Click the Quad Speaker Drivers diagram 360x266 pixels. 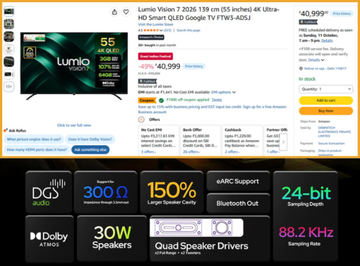(197, 228)
